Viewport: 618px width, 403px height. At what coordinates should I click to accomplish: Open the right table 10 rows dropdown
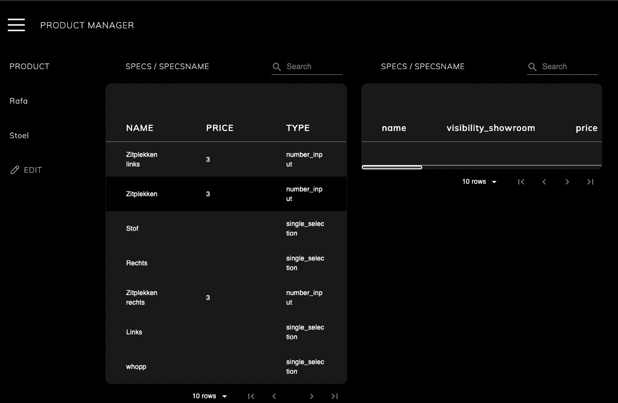[x=479, y=182]
